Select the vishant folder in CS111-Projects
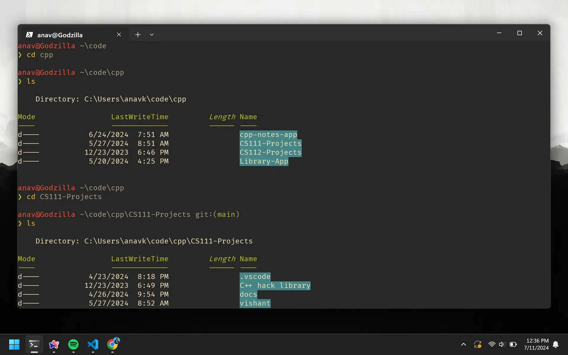The width and height of the screenshot is (568, 355). (x=254, y=303)
